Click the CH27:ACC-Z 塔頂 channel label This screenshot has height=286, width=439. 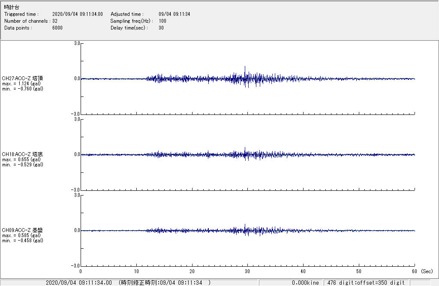(x=22, y=78)
